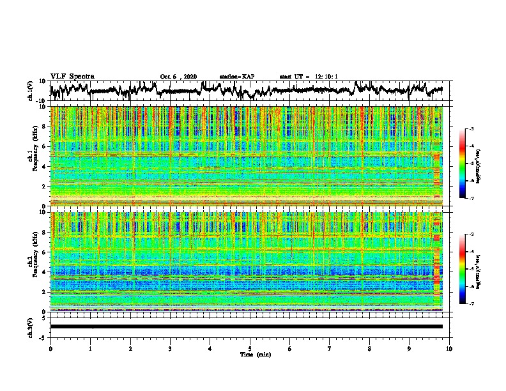Click the 'start UT = 12:10: 1' text
This screenshot has height=391, width=506.
[309, 77]
